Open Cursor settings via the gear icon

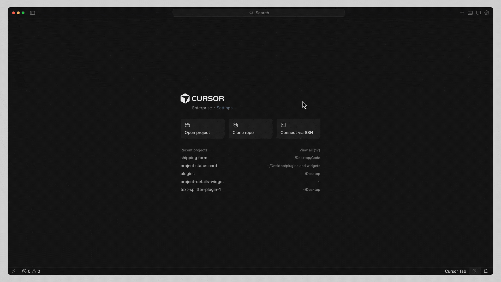tap(487, 13)
